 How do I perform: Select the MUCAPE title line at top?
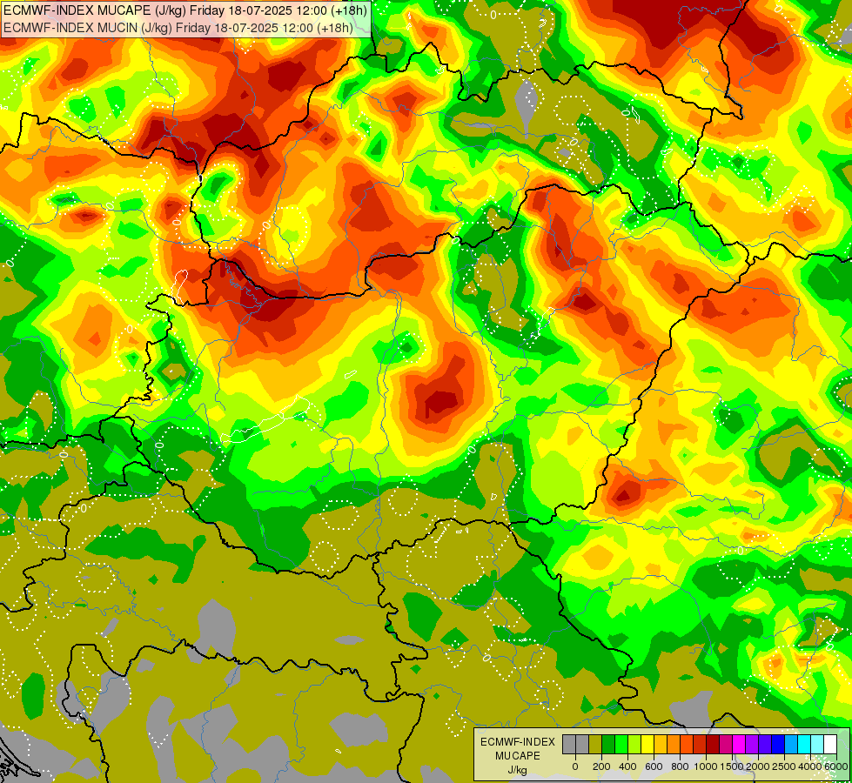tap(185, 10)
